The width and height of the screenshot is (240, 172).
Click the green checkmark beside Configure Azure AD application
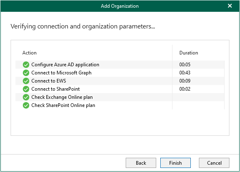tap(26, 65)
